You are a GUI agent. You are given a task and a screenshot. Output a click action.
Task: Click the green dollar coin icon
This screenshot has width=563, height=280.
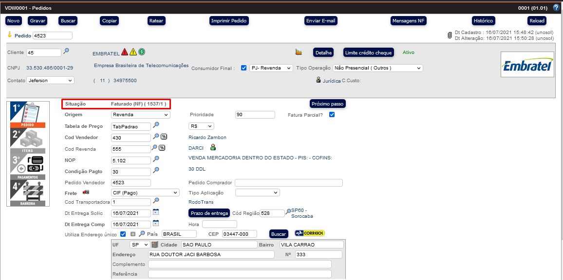[142, 52]
